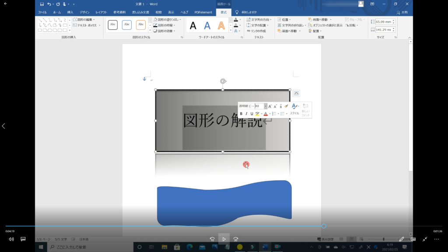448x252 pixels.
Task: Click the rotation handle above the shape
Action: 223,81
